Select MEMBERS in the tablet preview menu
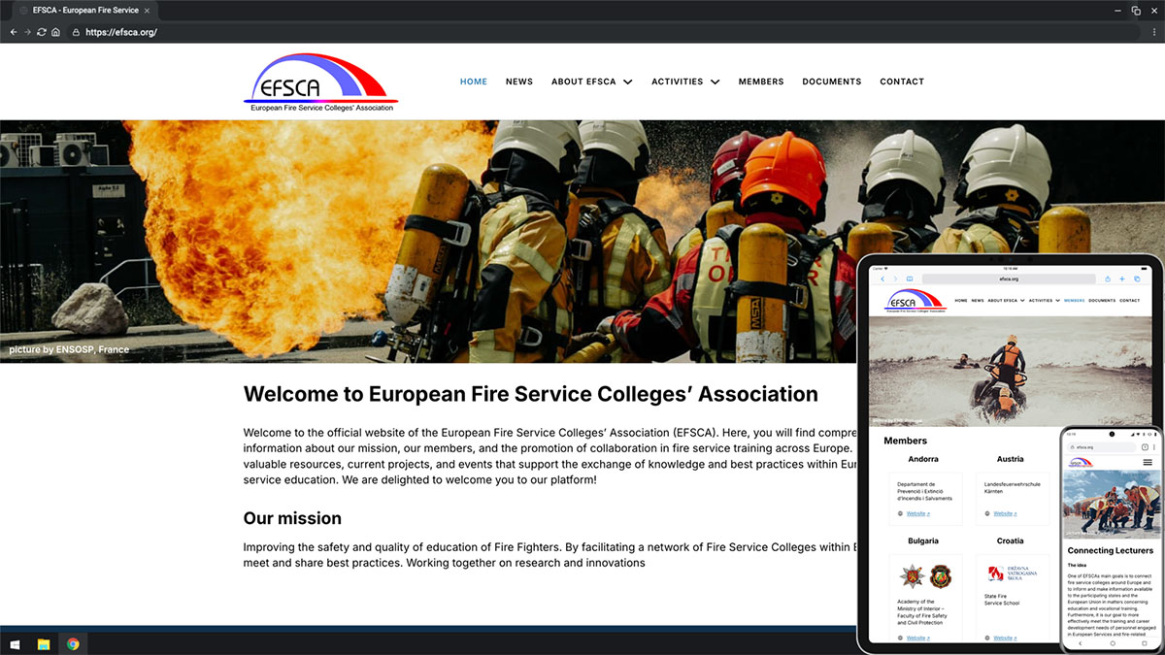 (1075, 301)
